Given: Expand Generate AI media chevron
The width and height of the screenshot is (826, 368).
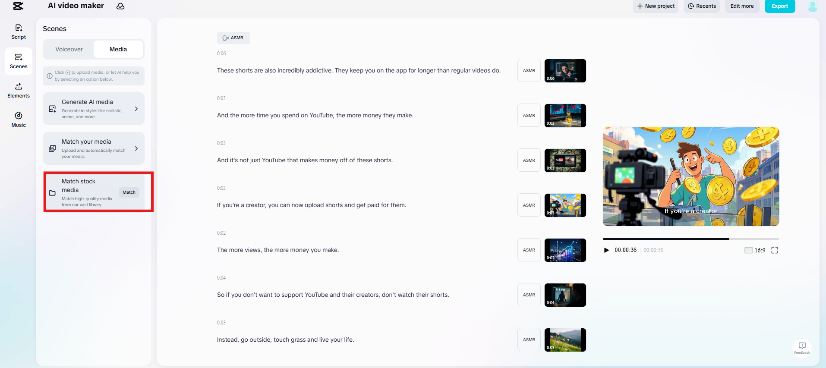Looking at the screenshot, I should point(136,109).
